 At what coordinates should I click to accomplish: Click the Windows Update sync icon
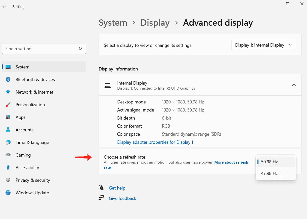[8, 193]
